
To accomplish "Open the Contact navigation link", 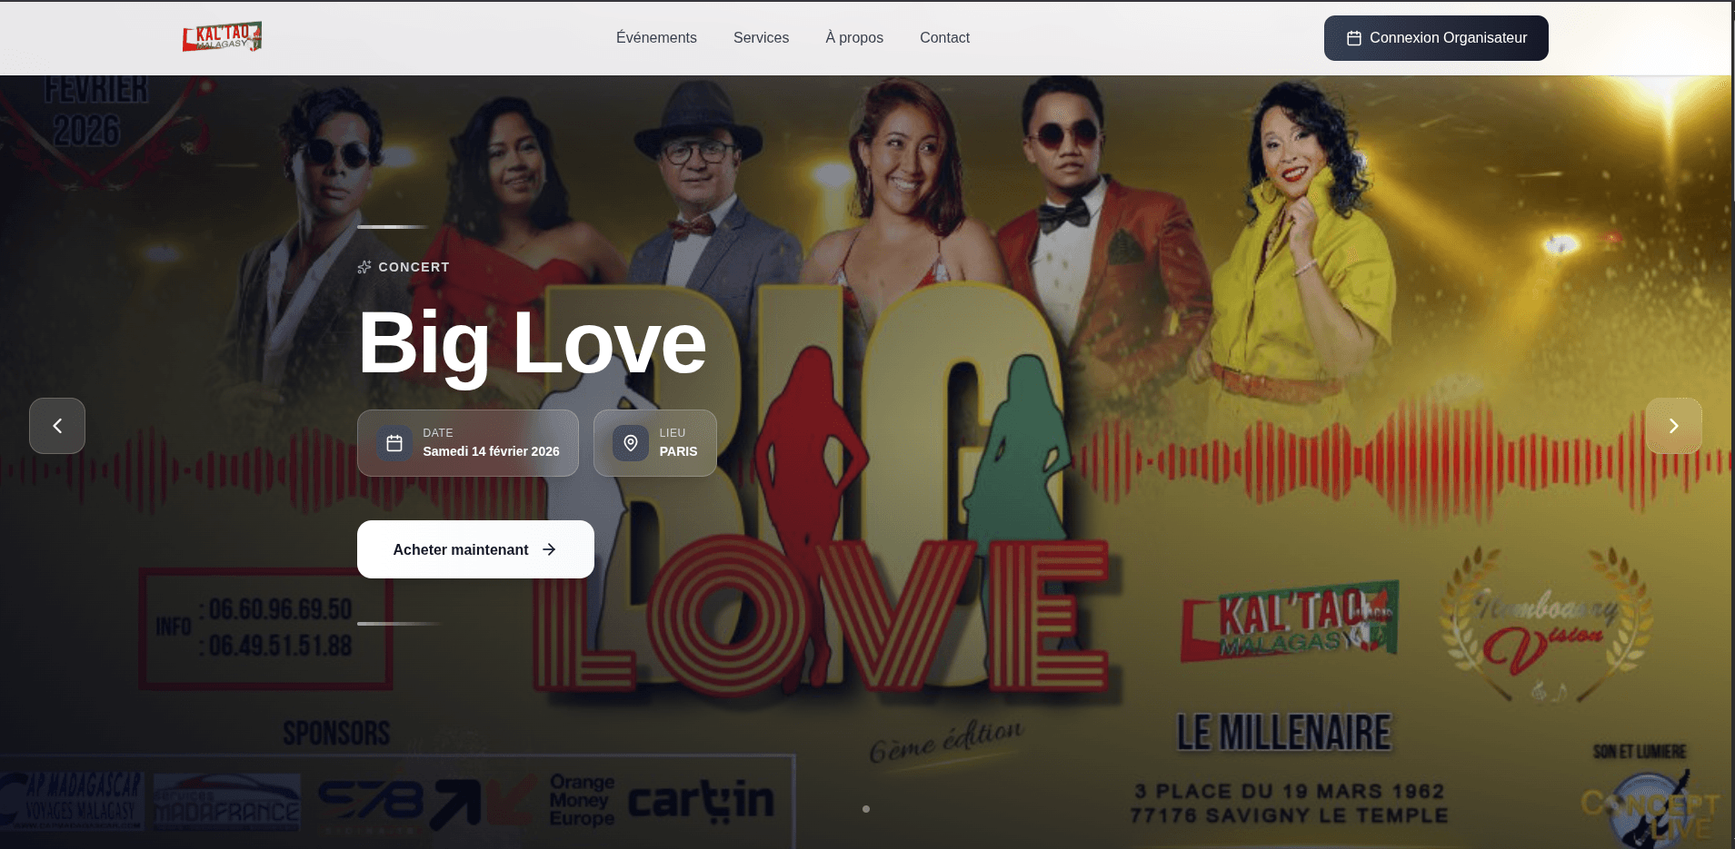I will (x=944, y=37).
